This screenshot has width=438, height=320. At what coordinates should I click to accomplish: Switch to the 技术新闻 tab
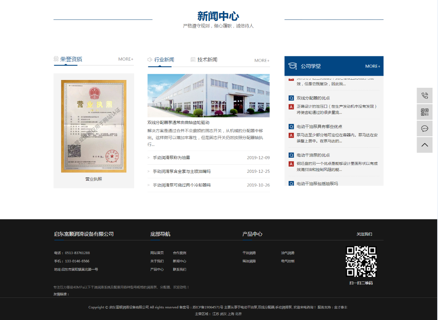tap(207, 60)
